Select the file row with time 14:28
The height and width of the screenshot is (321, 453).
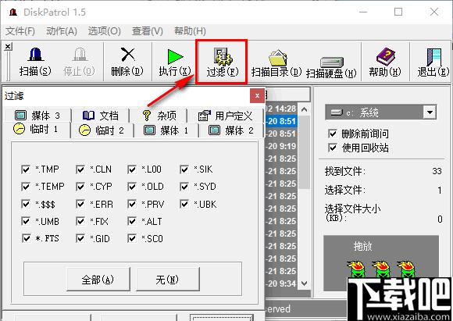(x=281, y=109)
